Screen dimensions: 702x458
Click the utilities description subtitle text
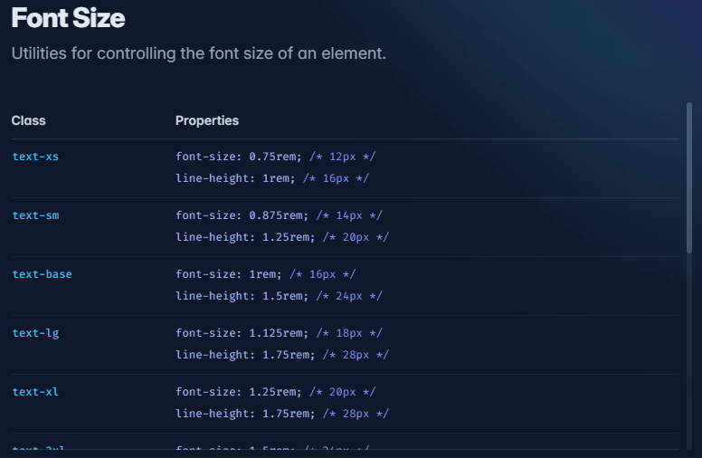199,53
